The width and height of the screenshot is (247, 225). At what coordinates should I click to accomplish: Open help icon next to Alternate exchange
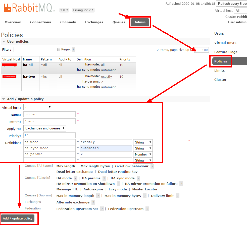[93, 202]
